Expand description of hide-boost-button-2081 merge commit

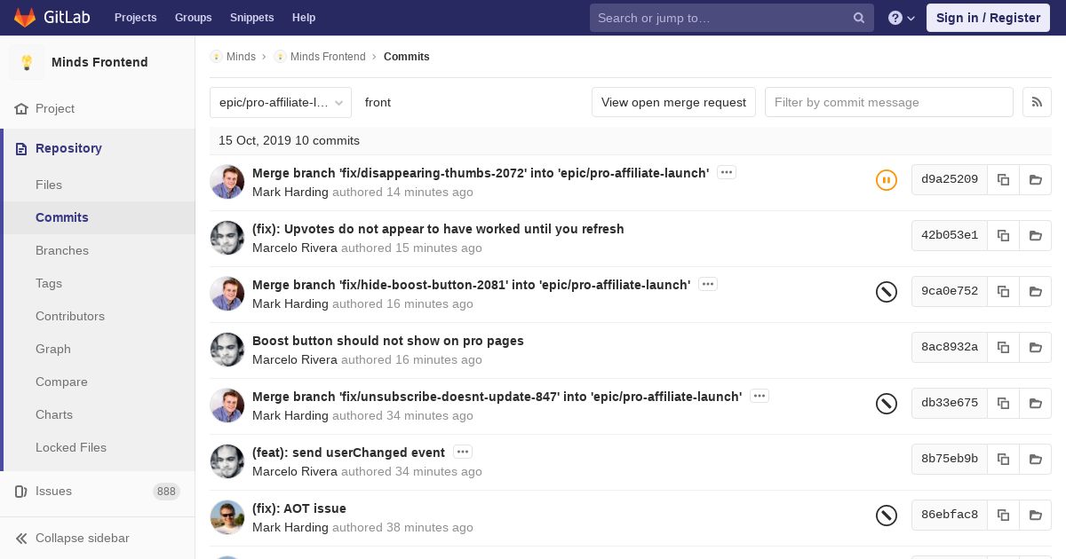[708, 284]
